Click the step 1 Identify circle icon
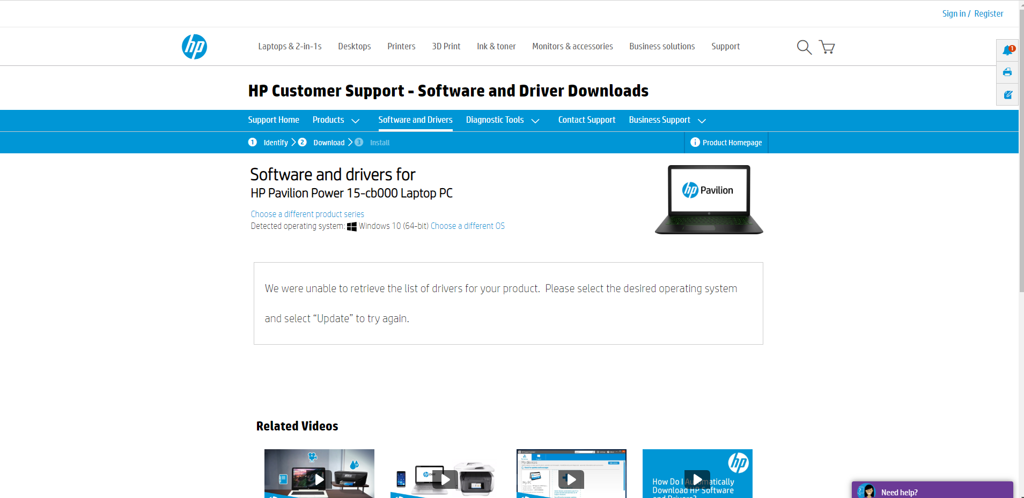This screenshot has height=498, width=1024. 253,142
